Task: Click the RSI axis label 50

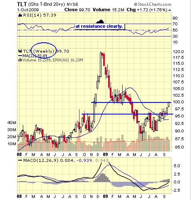Action: 175,30
